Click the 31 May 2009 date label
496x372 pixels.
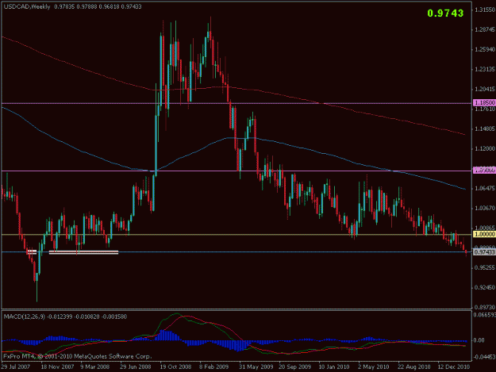256,366
